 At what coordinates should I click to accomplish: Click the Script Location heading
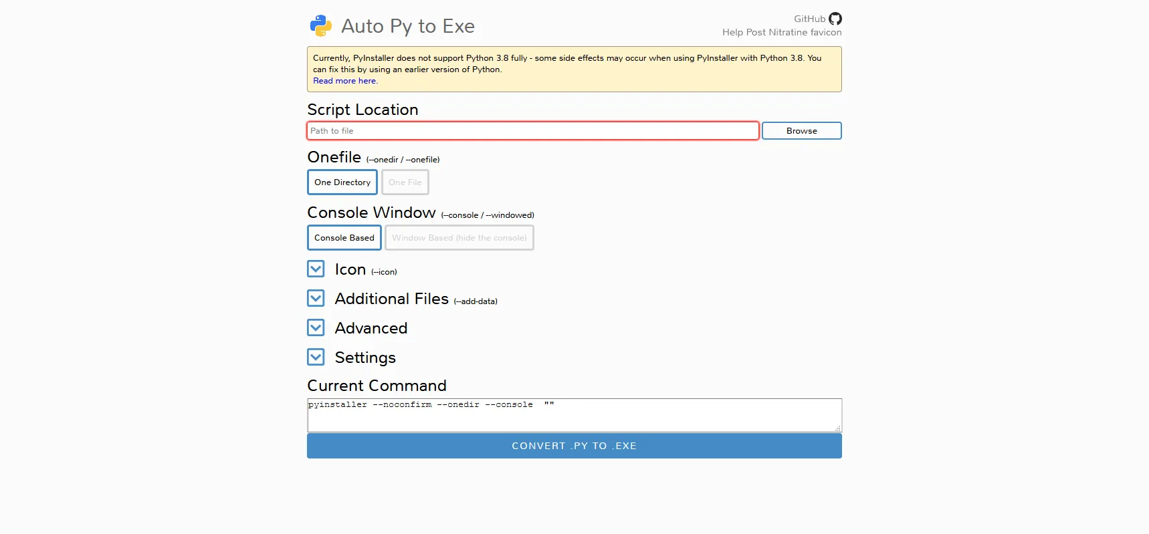coord(362,110)
